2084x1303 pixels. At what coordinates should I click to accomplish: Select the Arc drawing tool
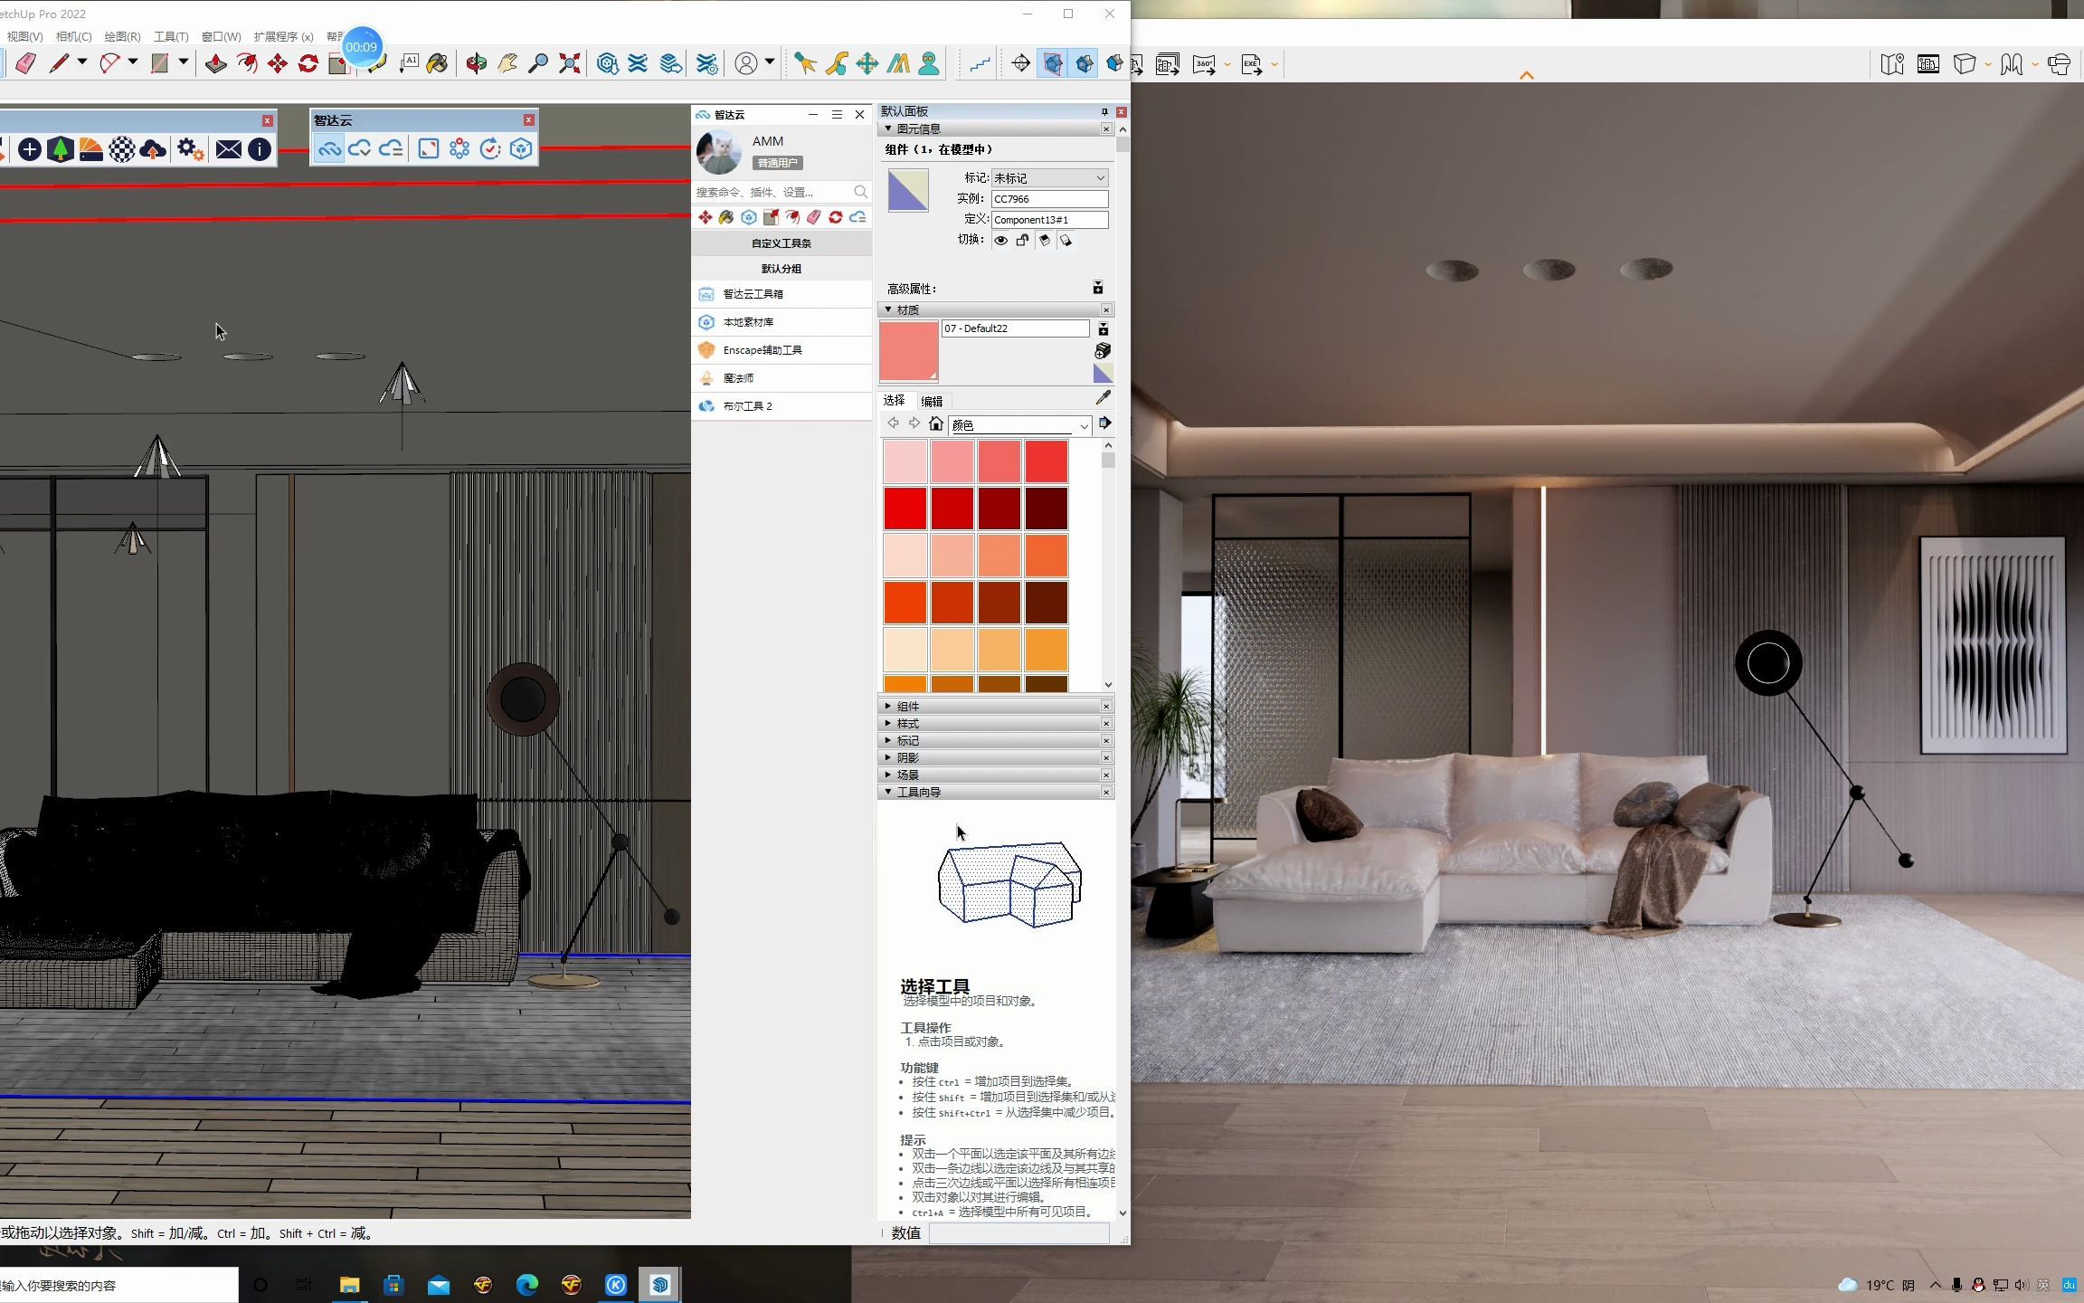(109, 63)
